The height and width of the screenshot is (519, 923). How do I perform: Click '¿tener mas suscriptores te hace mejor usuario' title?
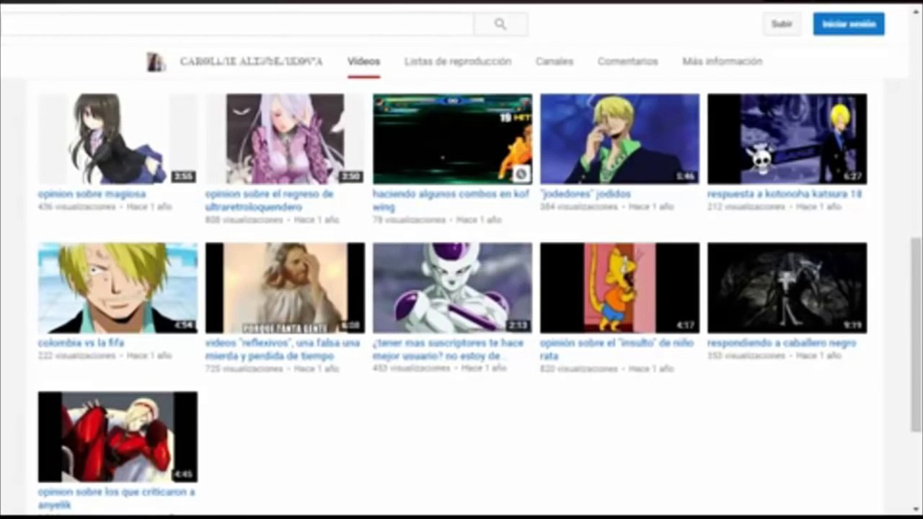(448, 350)
